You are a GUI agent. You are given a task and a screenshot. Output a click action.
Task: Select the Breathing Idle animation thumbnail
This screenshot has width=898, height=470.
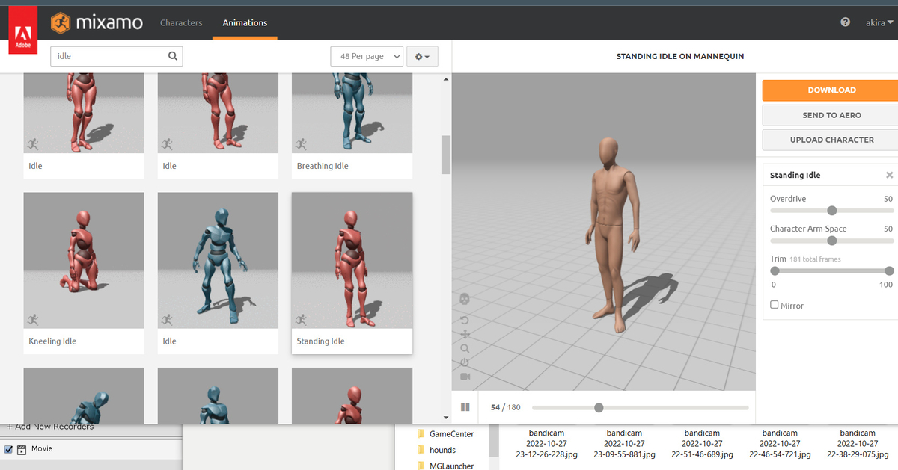click(352, 114)
